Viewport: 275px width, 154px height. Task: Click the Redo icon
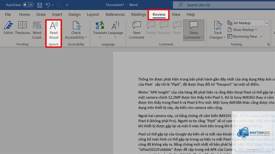tap(59, 5)
